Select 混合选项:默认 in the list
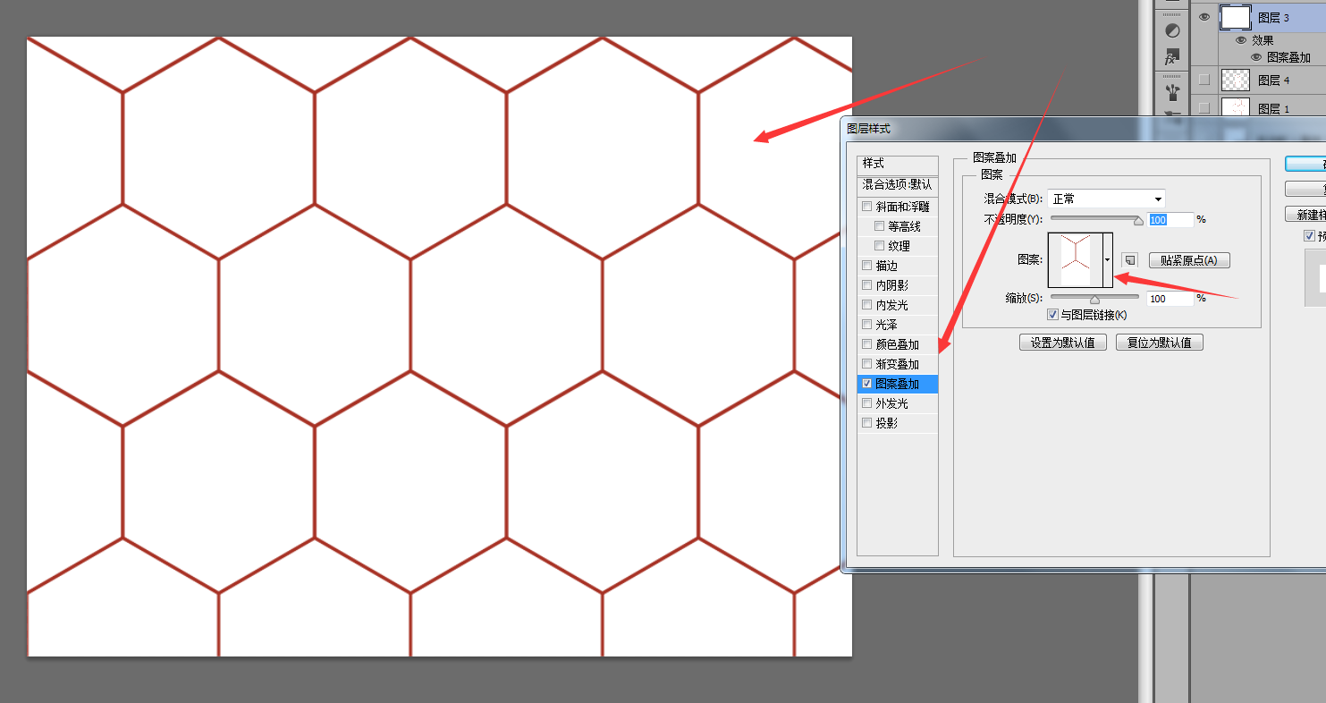Screen dimensions: 1326x703 click(x=898, y=185)
